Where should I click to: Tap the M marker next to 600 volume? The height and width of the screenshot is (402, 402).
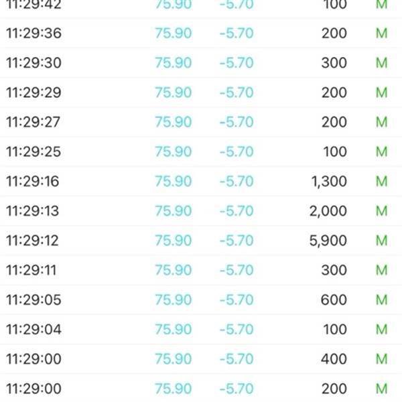[381, 300]
